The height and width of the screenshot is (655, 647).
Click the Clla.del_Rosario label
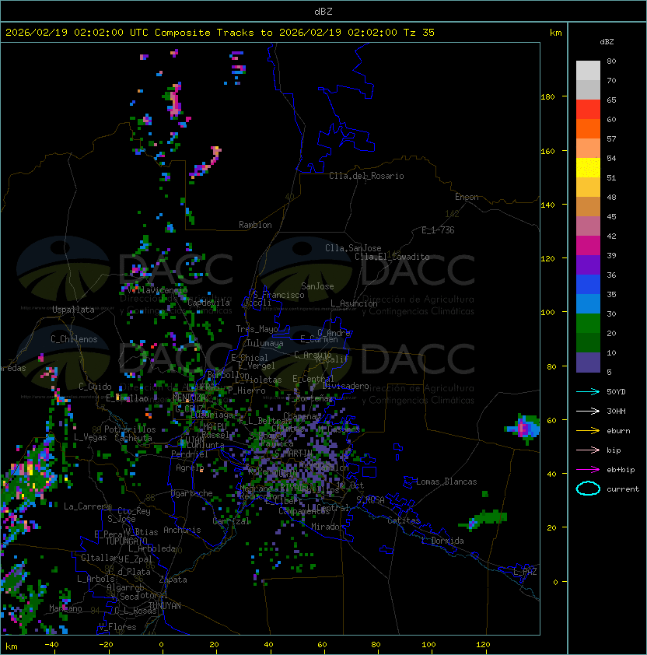[366, 176]
